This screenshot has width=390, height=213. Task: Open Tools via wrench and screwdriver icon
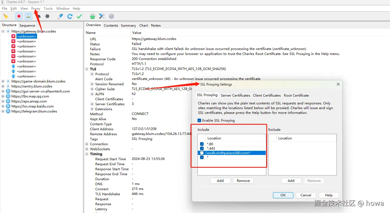(x=102, y=16)
